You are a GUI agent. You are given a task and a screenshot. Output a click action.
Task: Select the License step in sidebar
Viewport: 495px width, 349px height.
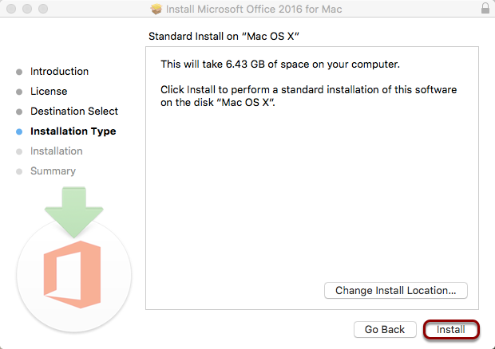(49, 92)
